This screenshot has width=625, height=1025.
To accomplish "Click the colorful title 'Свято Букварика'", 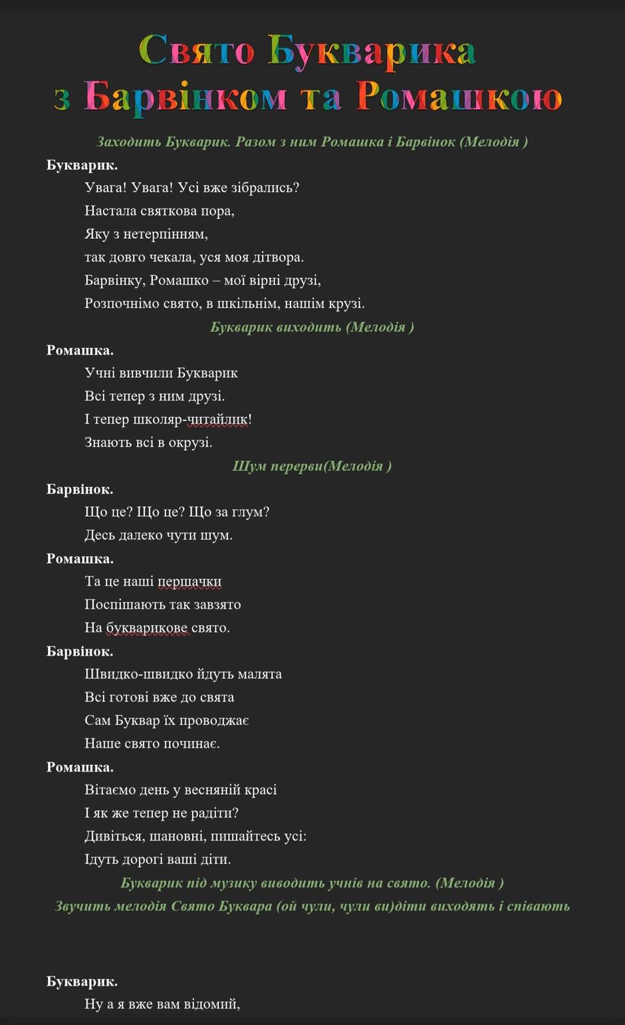I will [307, 51].
